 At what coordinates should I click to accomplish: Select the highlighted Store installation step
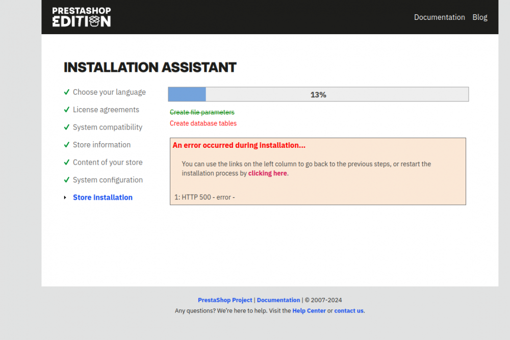click(103, 197)
